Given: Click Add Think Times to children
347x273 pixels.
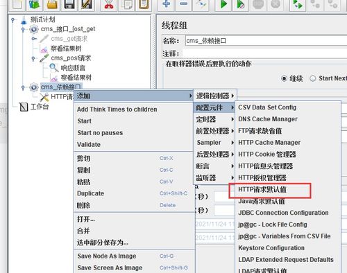Looking at the screenshot, I should [x=133, y=109].
